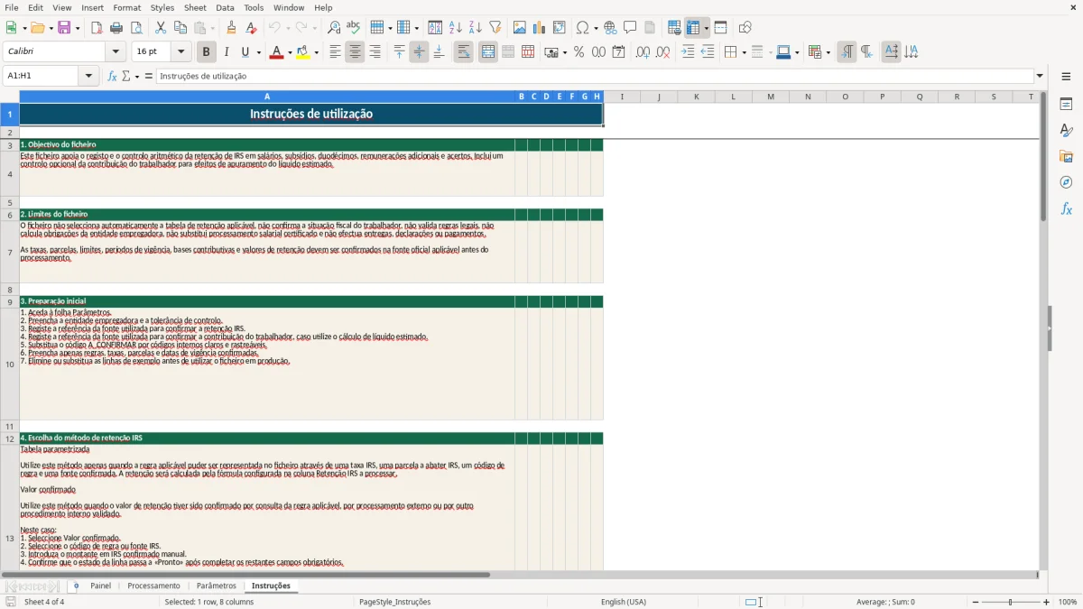This screenshot has height=609, width=1083.
Task: Toggle Align Left
Action: coord(335,52)
